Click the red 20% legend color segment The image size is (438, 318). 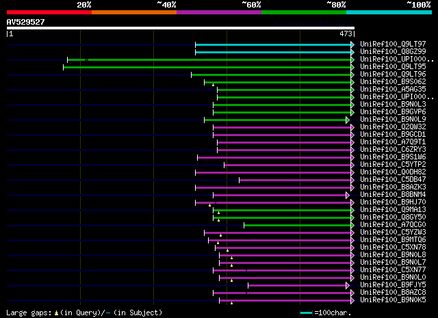pos(49,12)
